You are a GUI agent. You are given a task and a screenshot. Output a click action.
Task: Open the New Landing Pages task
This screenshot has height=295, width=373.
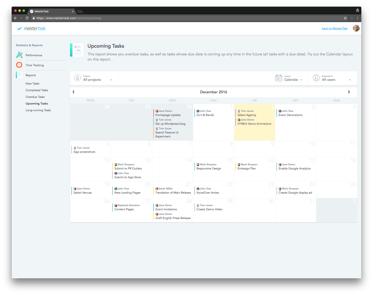click(x=127, y=193)
